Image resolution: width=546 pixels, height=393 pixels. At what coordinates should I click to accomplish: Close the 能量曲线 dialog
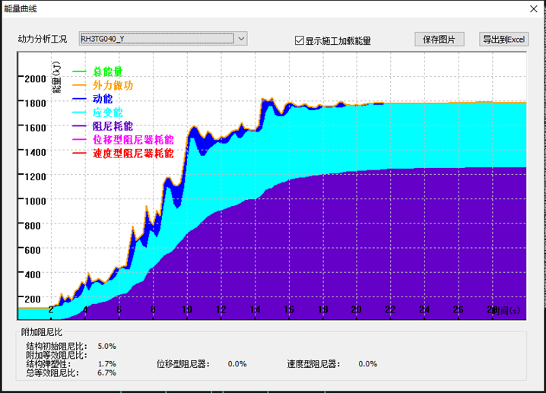coord(534,8)
